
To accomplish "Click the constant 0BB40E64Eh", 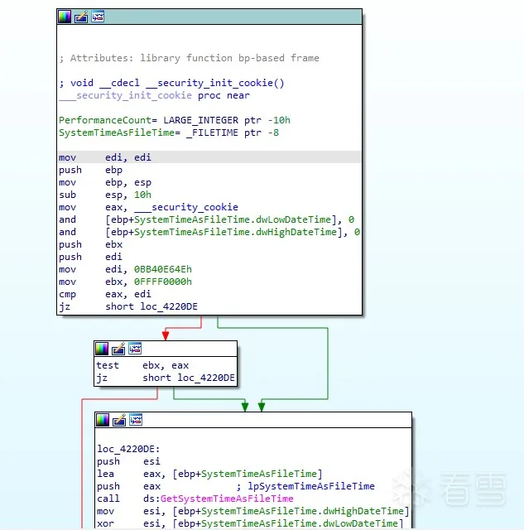I will click(x=163, y=269).
